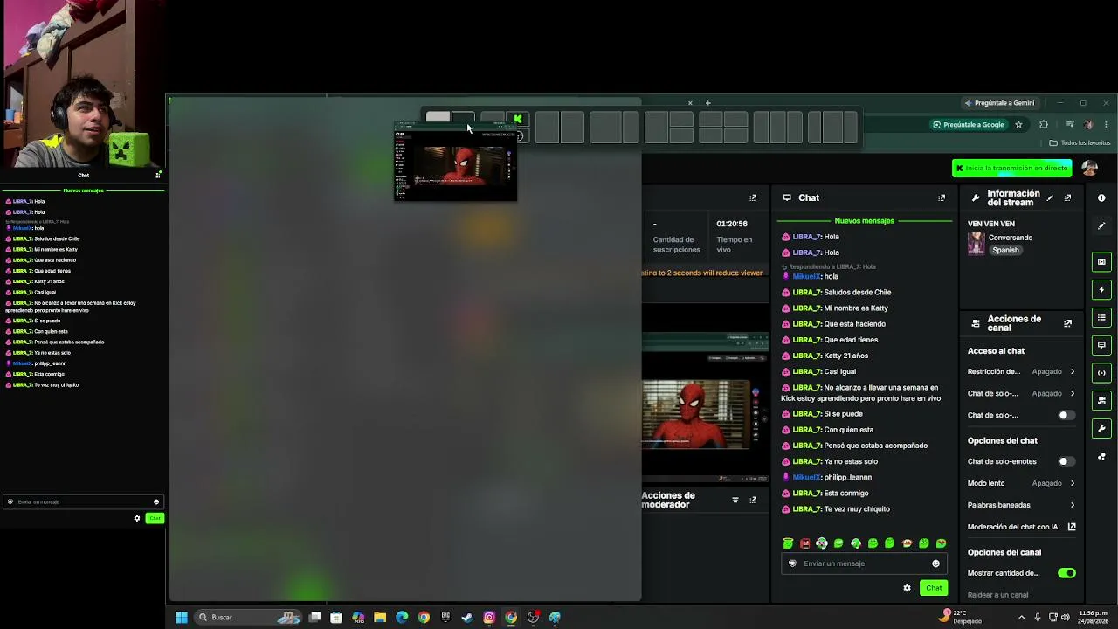
Task: Open the clock showing 11:56 p. m.
Action: (1095, 618)
